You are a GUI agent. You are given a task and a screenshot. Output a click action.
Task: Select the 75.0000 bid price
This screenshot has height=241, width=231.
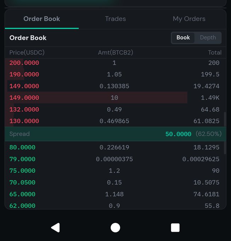pos(22,171)
